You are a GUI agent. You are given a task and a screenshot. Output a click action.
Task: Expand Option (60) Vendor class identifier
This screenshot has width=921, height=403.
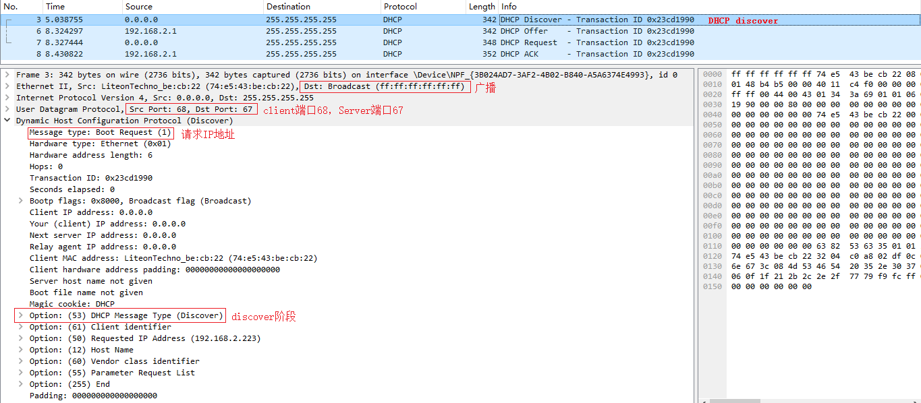[x=21, y=361]
